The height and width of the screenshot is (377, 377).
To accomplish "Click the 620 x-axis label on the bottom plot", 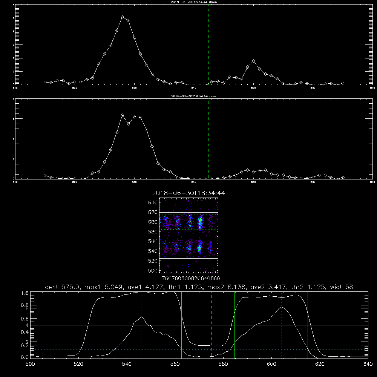I will pos(320,364).
